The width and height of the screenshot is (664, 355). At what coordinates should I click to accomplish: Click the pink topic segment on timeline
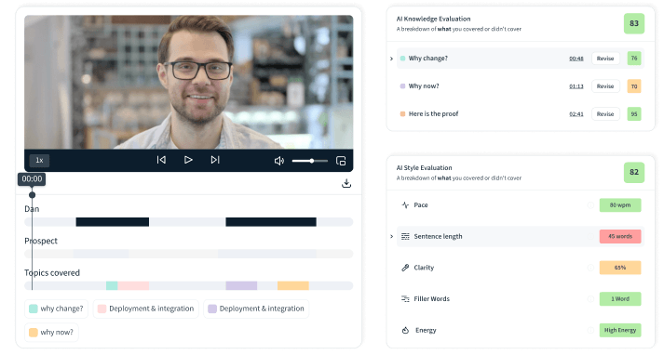click(133, 285)
